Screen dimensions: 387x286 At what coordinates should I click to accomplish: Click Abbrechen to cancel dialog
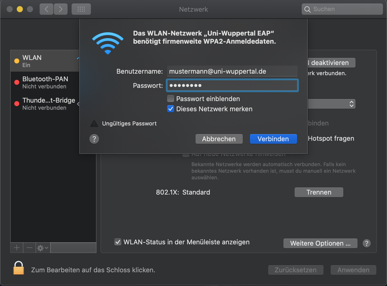pyautogui.click(x=219, y=139)
